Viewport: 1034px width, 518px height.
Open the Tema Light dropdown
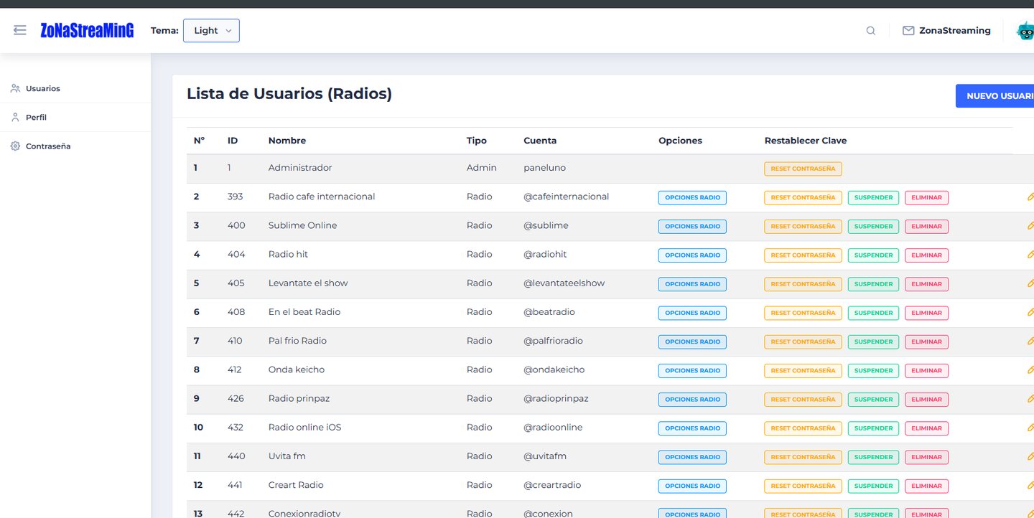click(211, 31)
